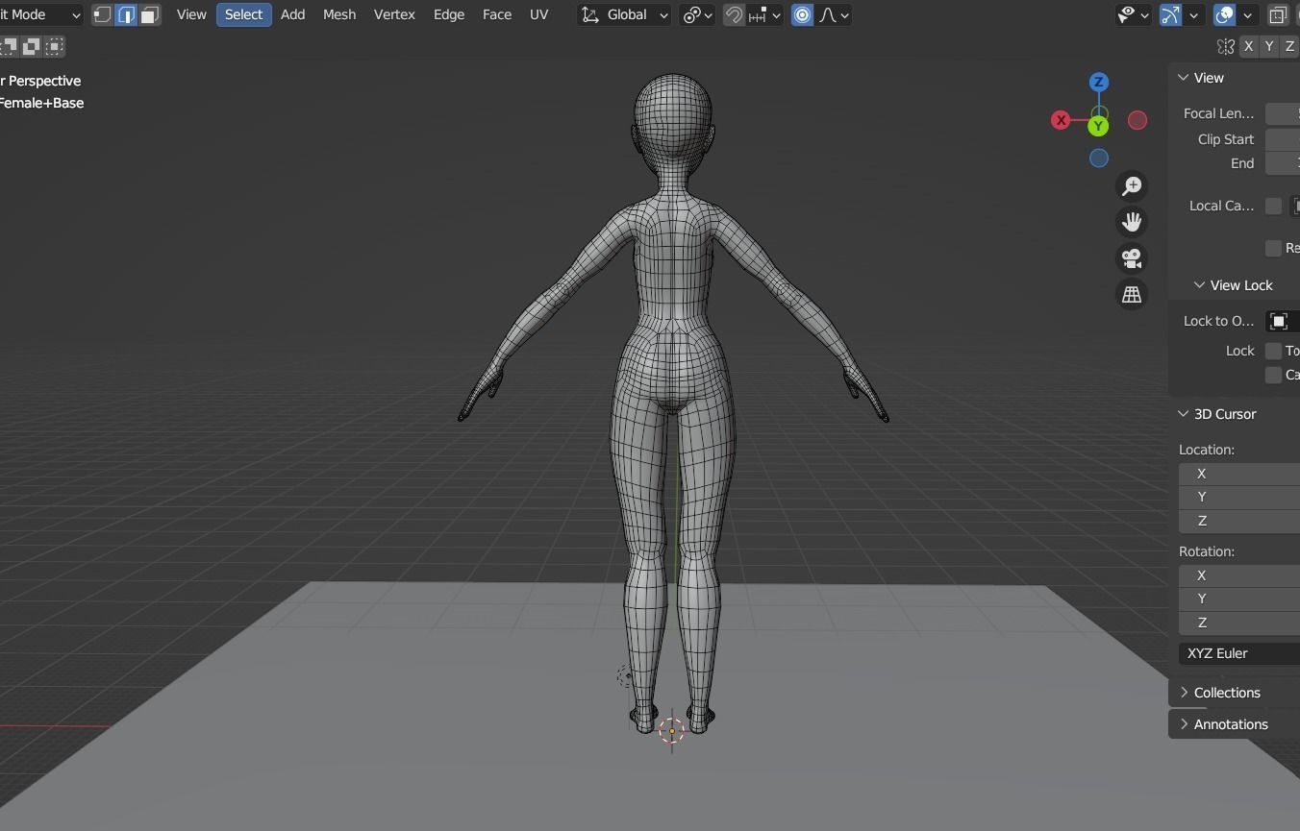Click the invert selection mode icon
This screenshot has height=831, width=1300.
click(x=32, y=45)
